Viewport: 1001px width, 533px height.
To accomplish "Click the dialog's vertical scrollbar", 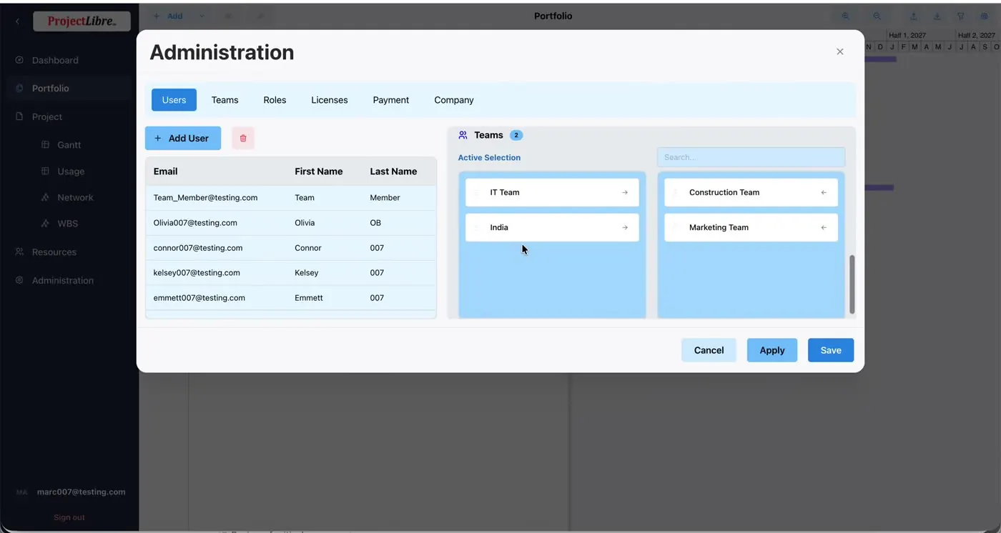I will pos(852,284).
